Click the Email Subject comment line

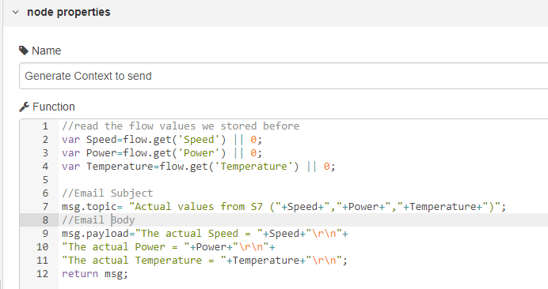coord(107,193)
